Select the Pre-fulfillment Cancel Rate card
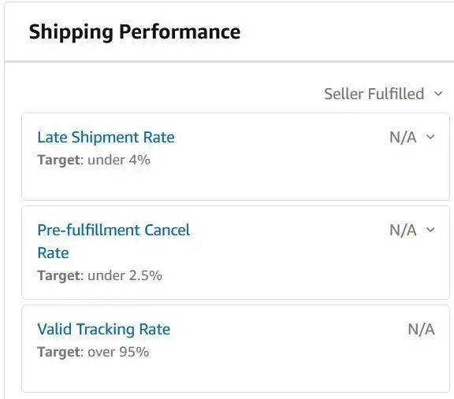454x399 pixels. click(236, 253)
